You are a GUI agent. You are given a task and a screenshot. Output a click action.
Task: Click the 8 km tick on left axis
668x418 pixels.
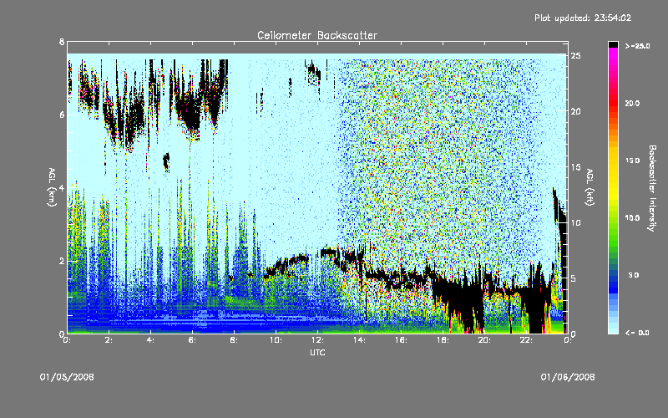[62, 42]
